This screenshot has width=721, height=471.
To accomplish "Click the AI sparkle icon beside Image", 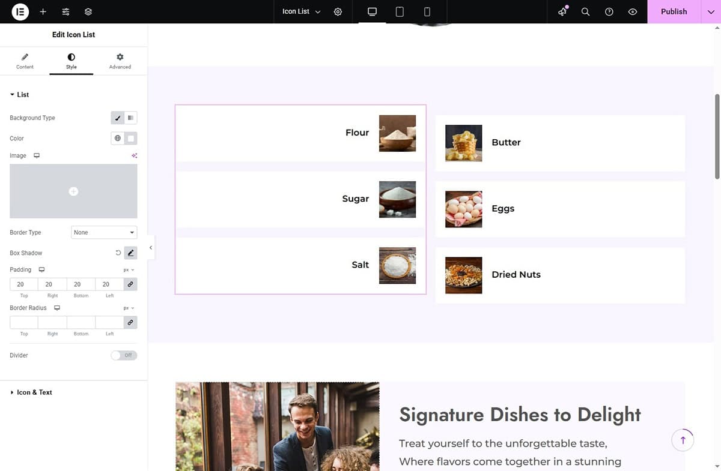I will [x=135, y=155].
